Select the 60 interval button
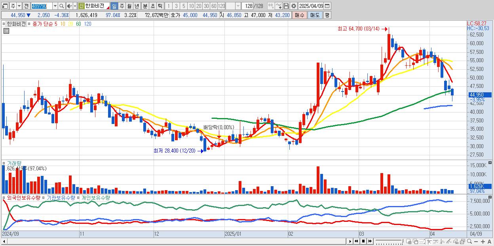Image resolution: width=494 pixels, height=246 pixels. coord(214,6)
